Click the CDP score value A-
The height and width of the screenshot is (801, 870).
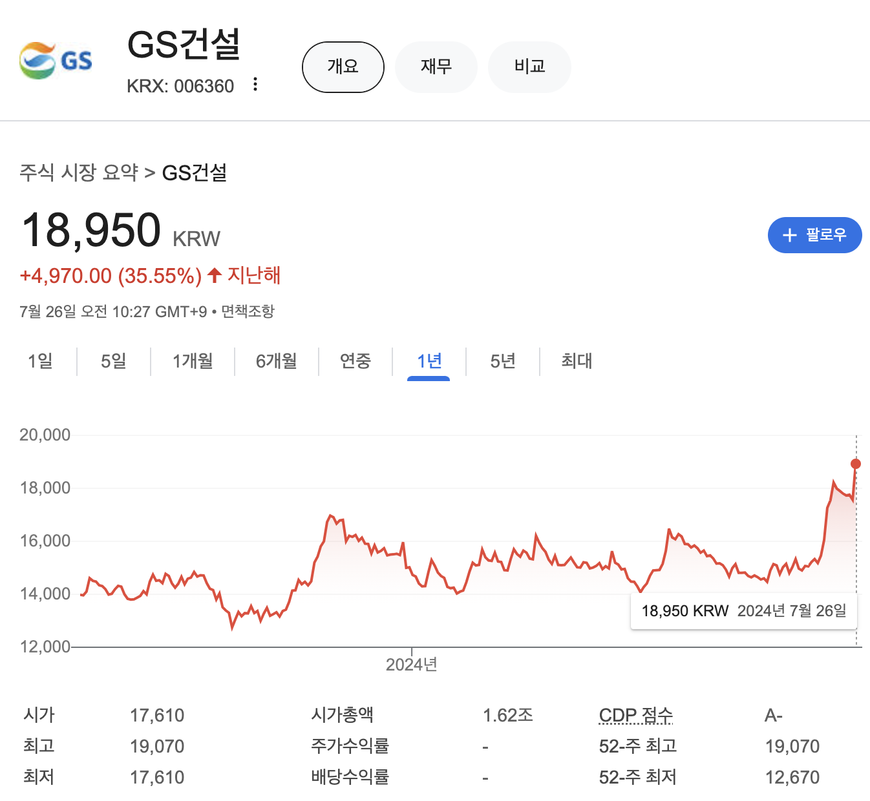pos(774,715)
